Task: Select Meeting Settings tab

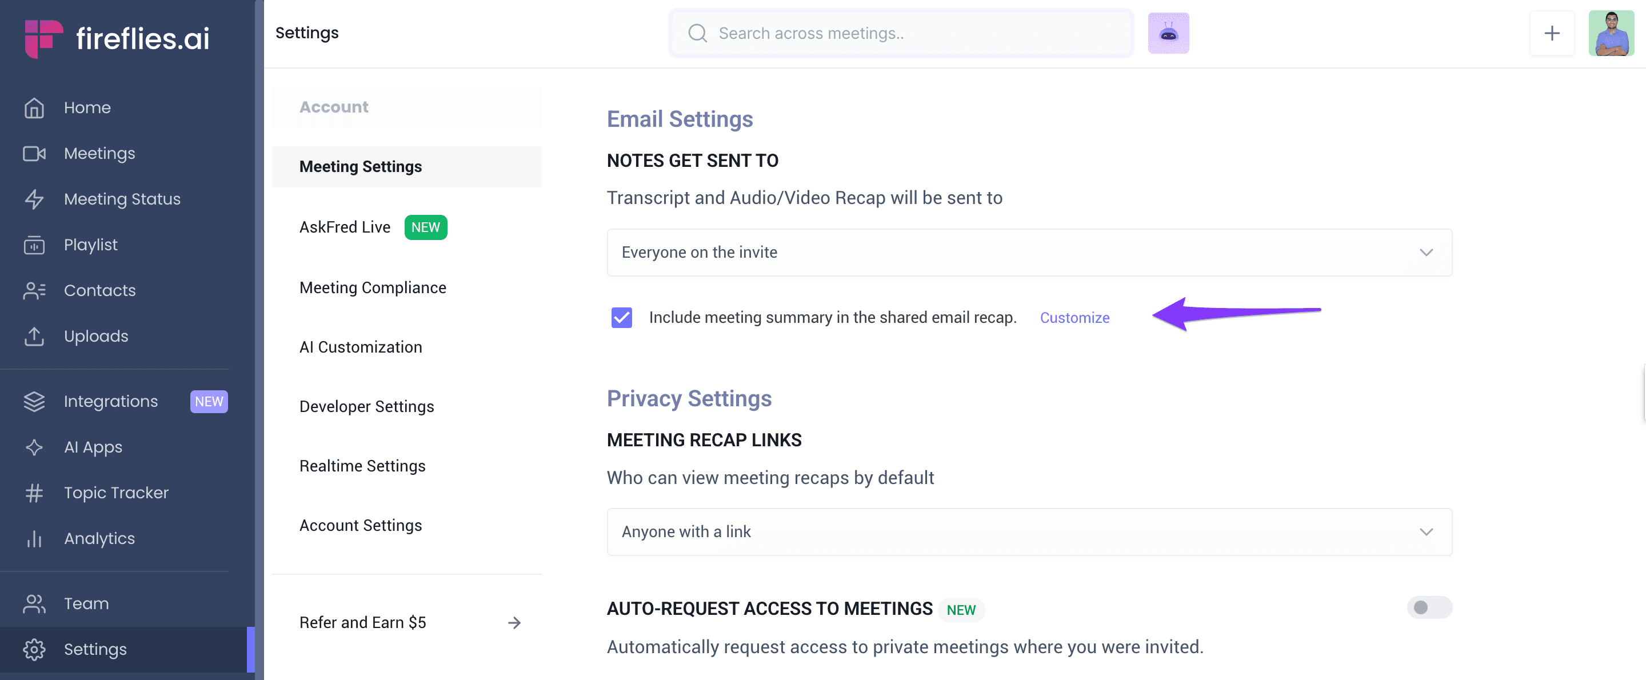Action: 406,167
